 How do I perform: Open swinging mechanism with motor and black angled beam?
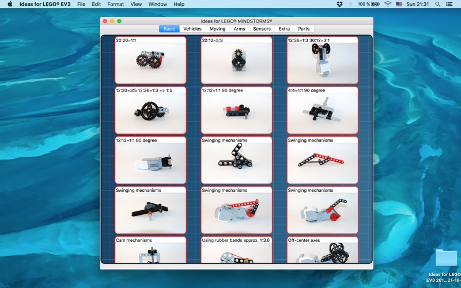(323, 210)
